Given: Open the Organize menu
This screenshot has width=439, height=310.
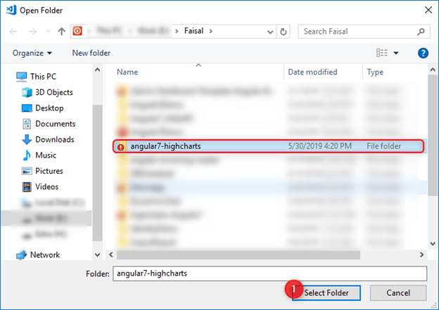Looking at the screenshot, I should pos(32,53).
